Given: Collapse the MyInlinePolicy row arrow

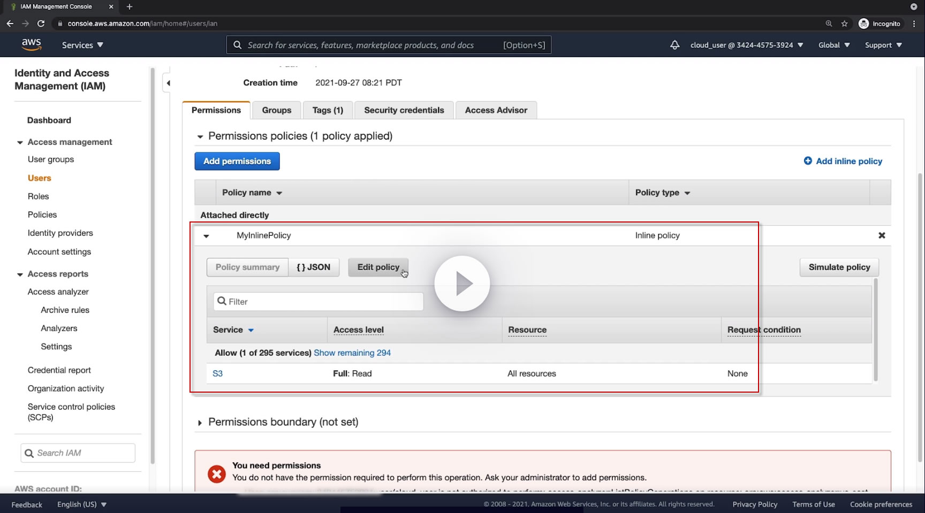Looking at the screenshot, I should tap(206, 236).
